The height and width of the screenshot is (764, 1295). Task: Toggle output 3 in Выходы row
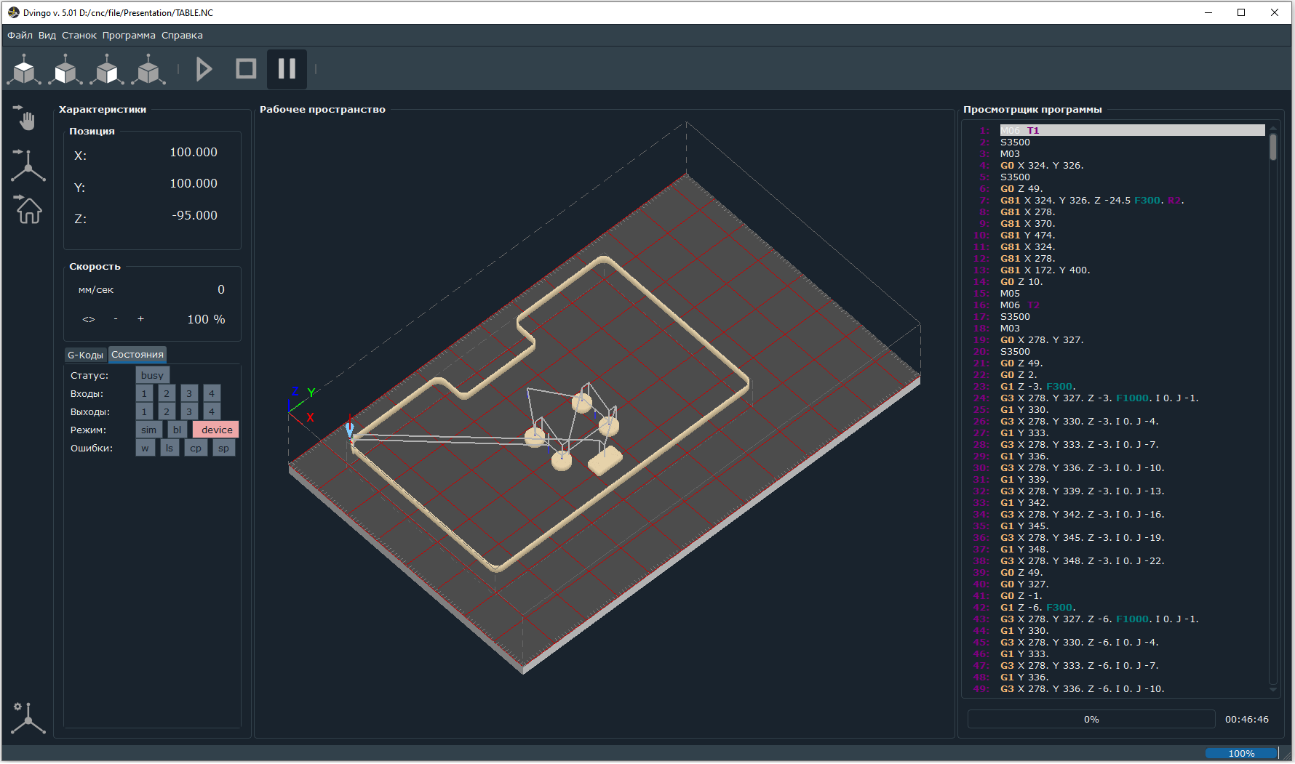189,411
